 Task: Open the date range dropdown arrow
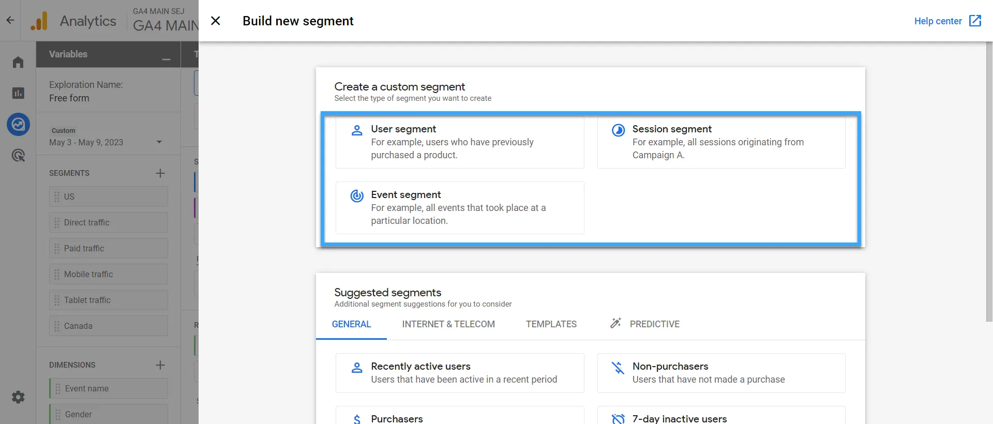[159, 142]
